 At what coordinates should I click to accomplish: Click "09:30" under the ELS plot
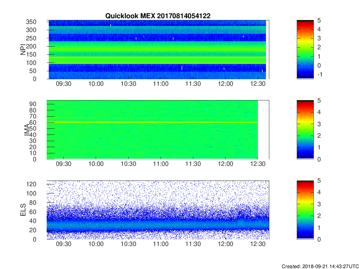63,244
